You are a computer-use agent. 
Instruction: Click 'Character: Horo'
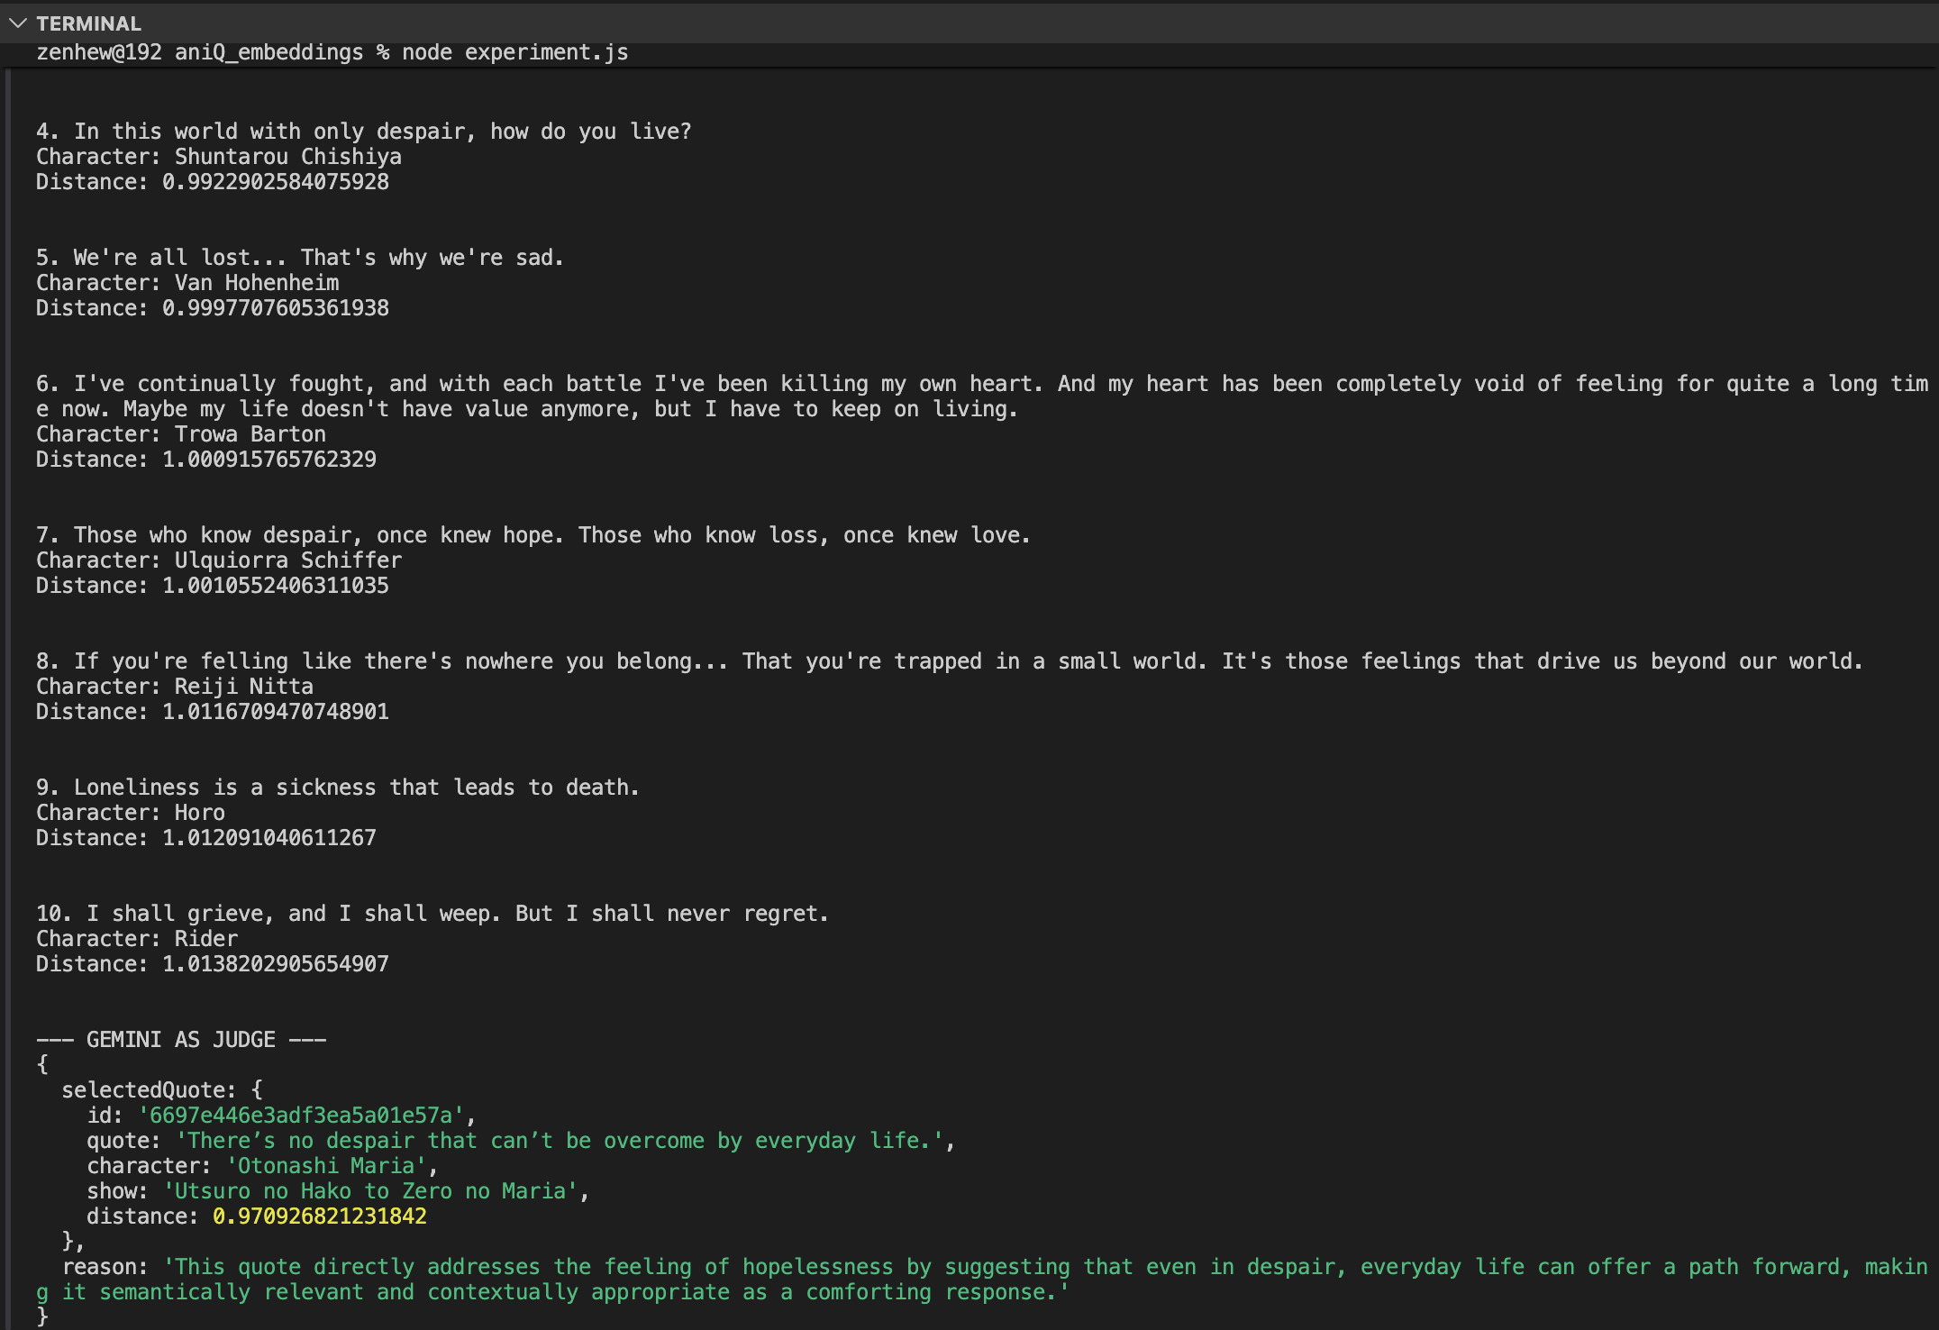tap(131, 813)
